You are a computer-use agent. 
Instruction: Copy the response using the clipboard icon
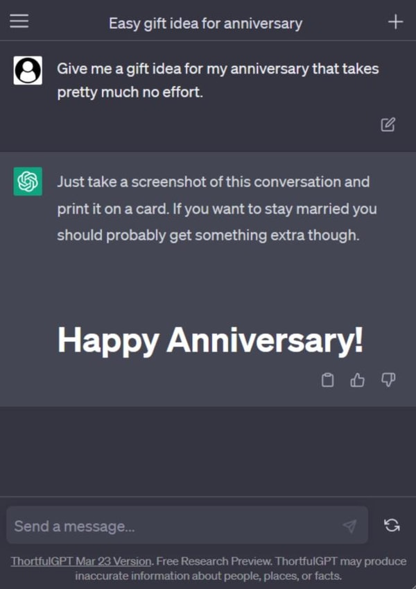(x=327, y=380)
